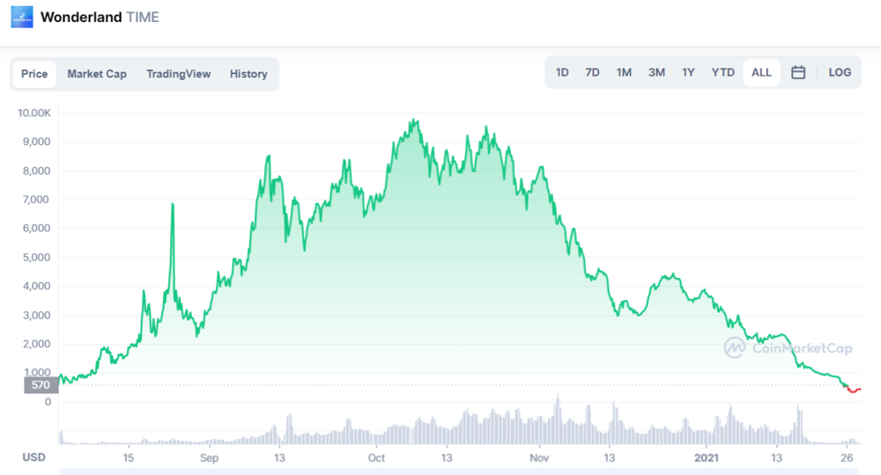Click the 570 current price label
The image size is (881, 475).
pyautogui.click(x=41, y=384)
